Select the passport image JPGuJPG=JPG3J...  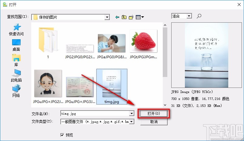click(80, 90)
